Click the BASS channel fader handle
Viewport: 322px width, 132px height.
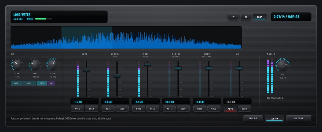pos(86,70)
